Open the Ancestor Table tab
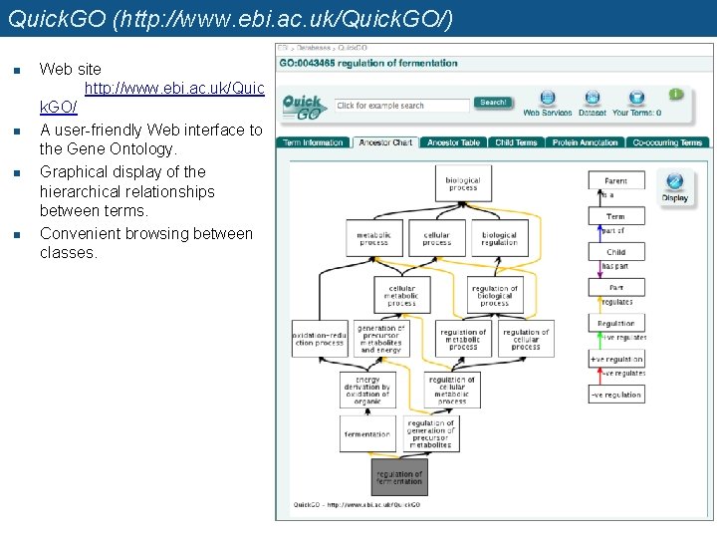 (453, 142)
